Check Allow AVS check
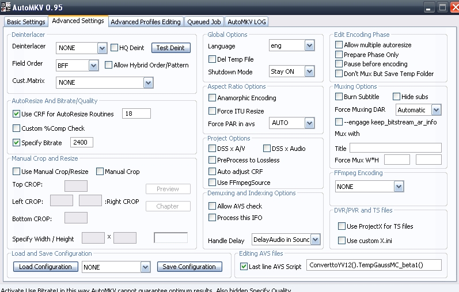Viewport: 459px width, 292px height. [x=212, y=206]
